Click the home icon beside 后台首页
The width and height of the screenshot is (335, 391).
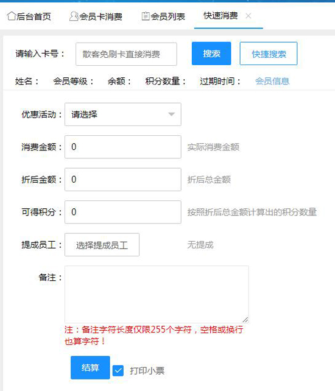pyautogui.click(x=12, y=16)
